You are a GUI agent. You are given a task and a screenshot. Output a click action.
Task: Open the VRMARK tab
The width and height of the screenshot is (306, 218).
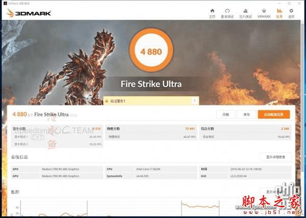click(264, 13)
